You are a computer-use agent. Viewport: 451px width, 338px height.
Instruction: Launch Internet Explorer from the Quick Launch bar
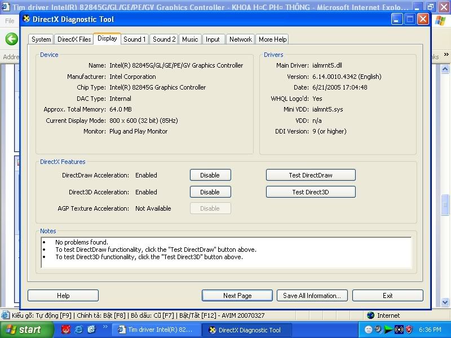[x=79, y=330]
